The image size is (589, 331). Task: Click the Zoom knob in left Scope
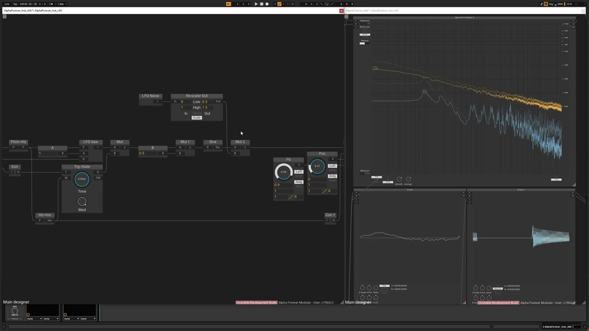point(375,288)
